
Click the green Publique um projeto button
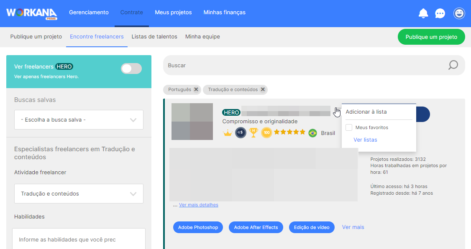click(431, 37)
